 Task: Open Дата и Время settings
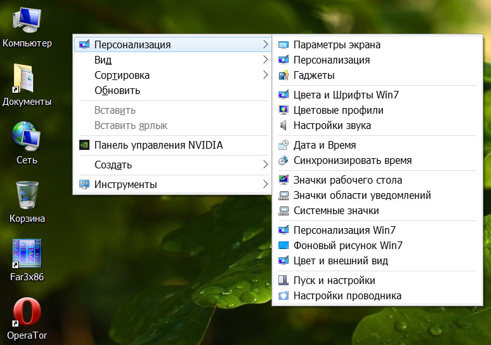pos(377,145)
